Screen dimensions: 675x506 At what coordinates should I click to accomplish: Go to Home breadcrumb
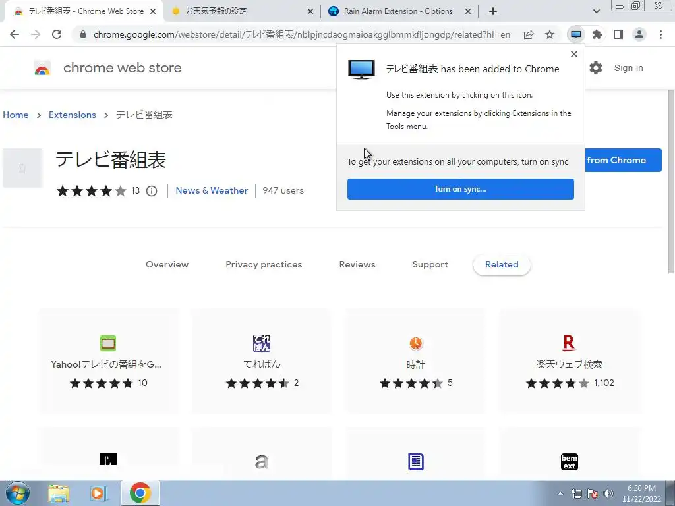[16, 115]
